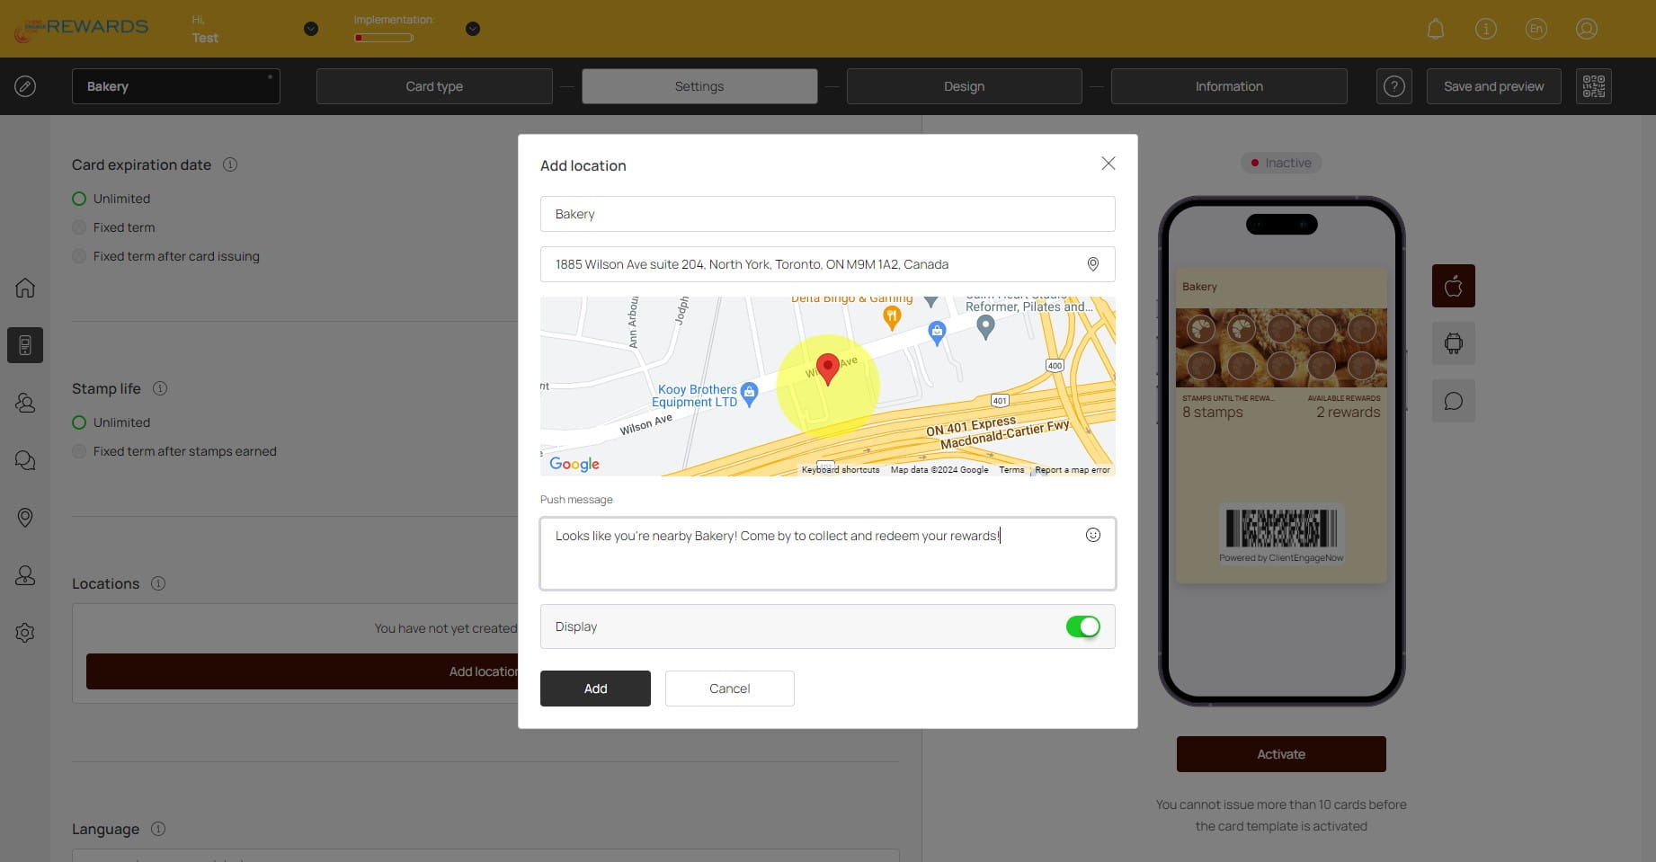This screenshot has height=862, width=1656.
Task: Cancel the Add location dialog
Action: 730,689
